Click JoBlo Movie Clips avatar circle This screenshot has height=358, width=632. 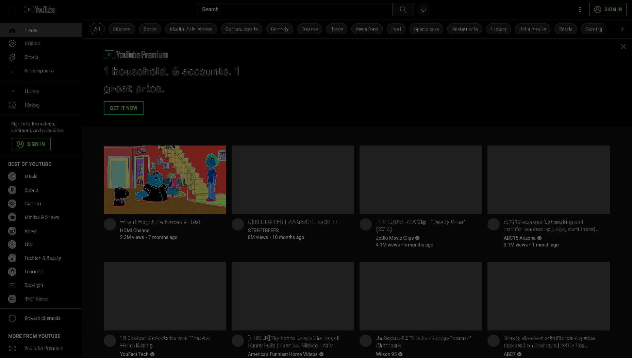pos(366,224)
